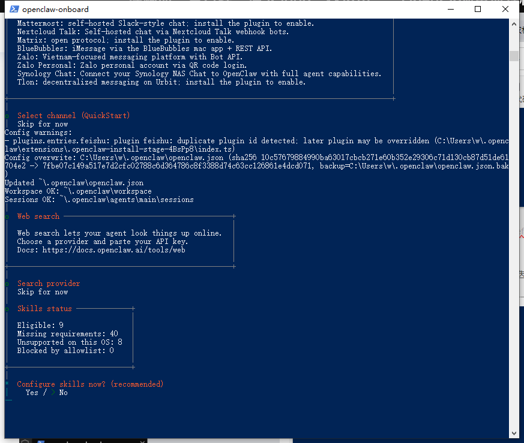Screen dimensions: 524x443
Task: Click the "Zalo: Vietnam-focused" line
Action: coord(130,57)
